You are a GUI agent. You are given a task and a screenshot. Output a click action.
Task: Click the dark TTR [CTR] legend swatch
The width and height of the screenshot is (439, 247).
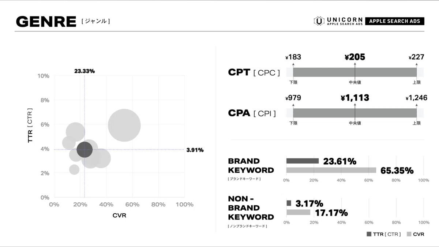[369, 234]
